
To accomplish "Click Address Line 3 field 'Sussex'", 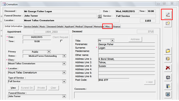I will tap(127, 66).
